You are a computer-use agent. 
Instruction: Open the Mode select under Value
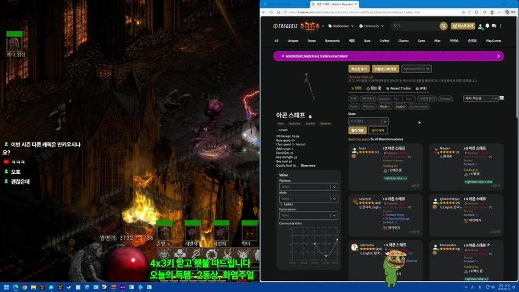pyautogui.click(x=308, y=199)
